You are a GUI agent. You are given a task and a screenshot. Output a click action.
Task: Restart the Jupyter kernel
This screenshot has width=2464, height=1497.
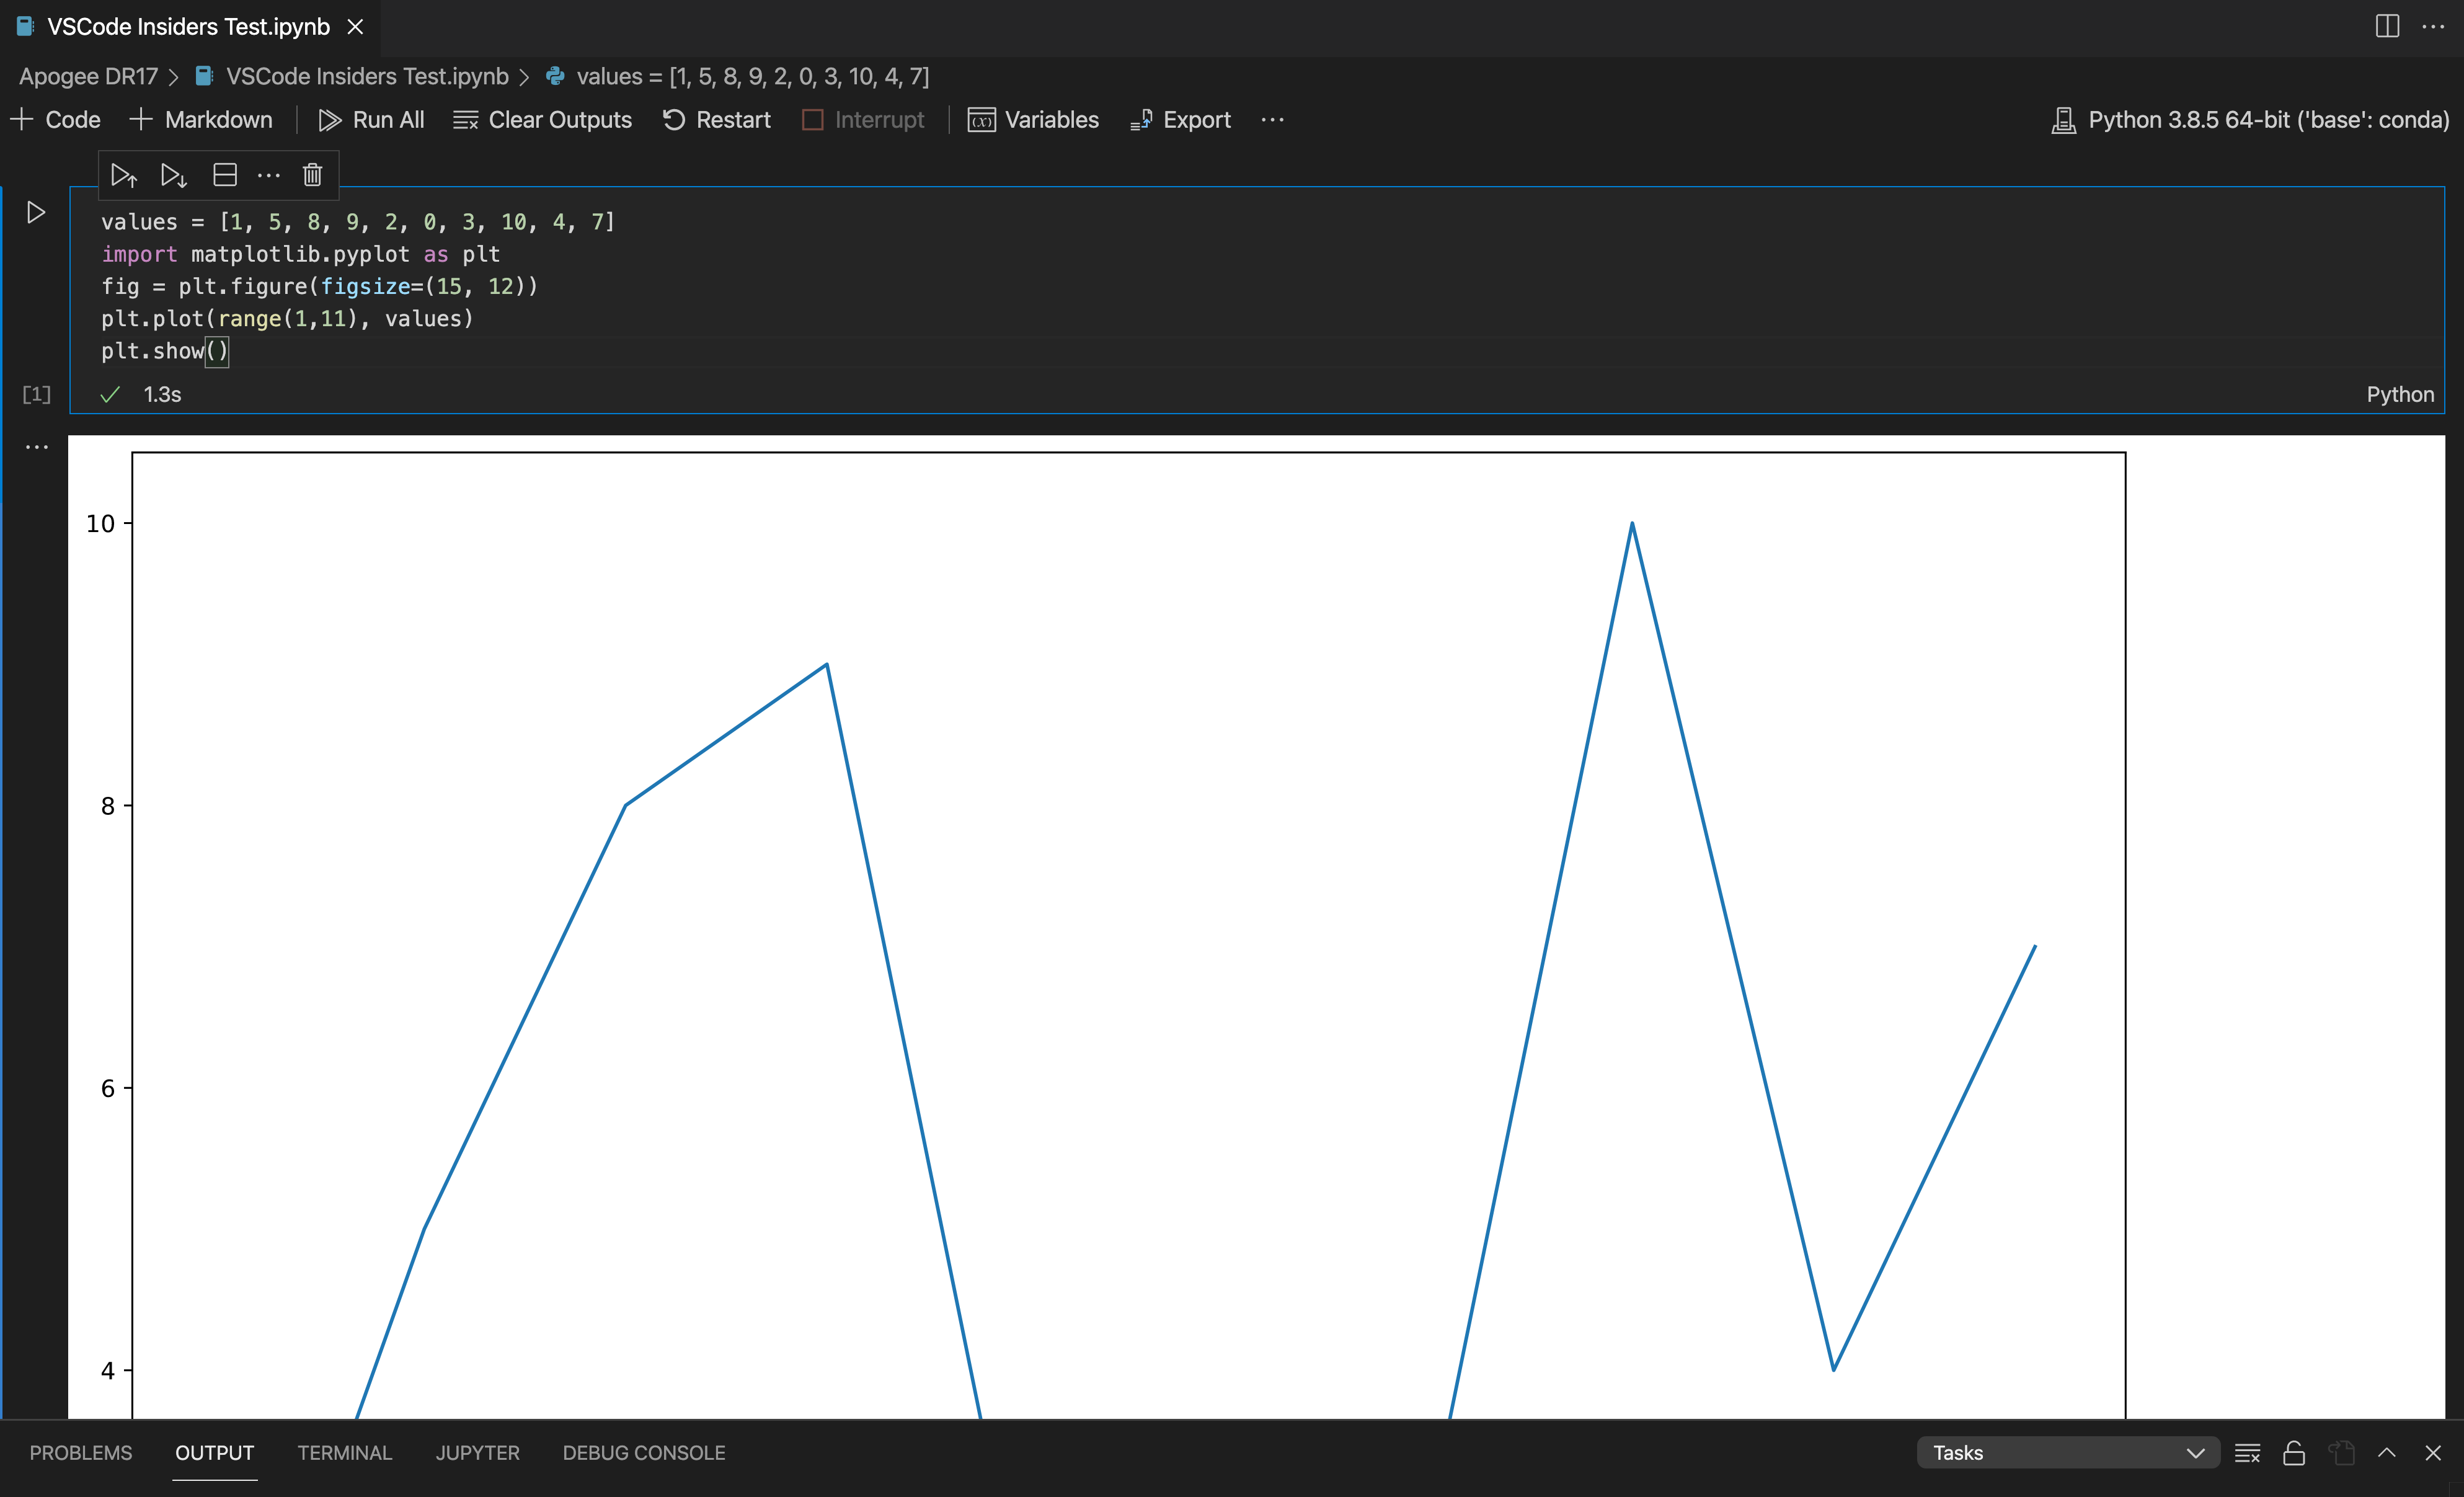(x=717, y=119)
